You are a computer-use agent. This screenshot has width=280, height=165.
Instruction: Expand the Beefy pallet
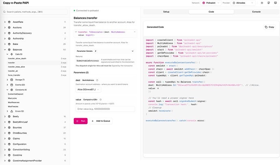pyautogui.click(x=4, y=116)
